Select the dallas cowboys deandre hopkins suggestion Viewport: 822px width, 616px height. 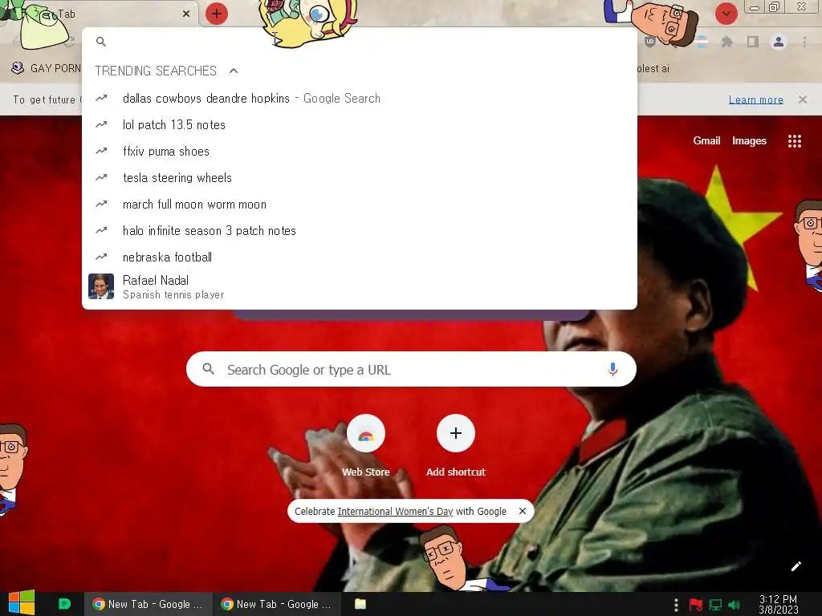tap(360, 99)
